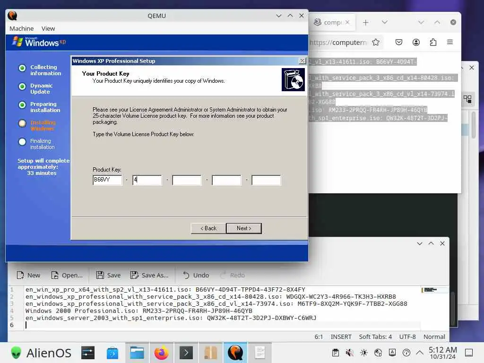The width and height of the screenshot is (484, 363).
Task: Close the Firefox tab labeled compu
Action: tap(347, 22)
